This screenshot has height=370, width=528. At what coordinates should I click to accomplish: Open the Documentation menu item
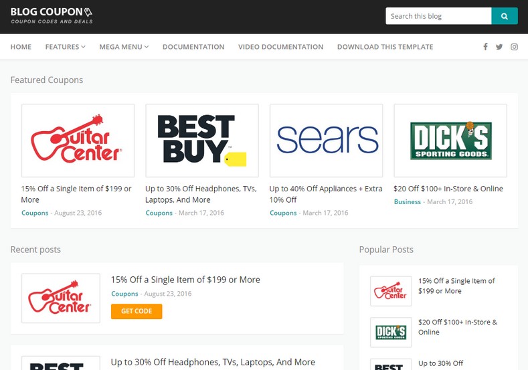(193, 47)
